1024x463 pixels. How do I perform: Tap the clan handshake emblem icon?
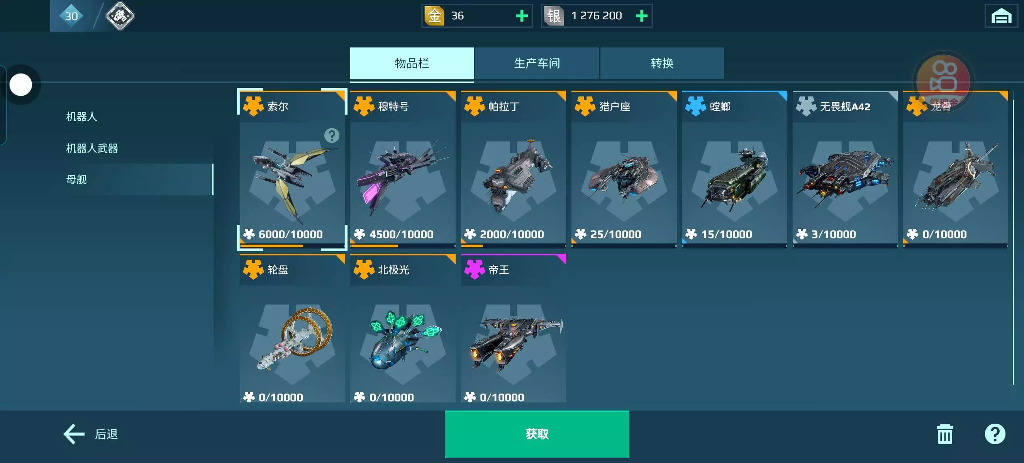(120, 16)
